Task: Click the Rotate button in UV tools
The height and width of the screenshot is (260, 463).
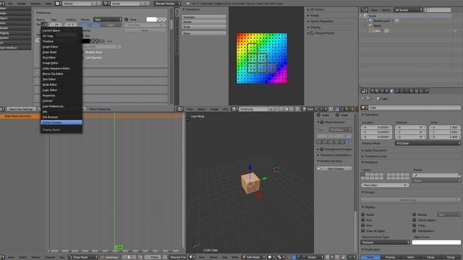Action: point(204,22)
